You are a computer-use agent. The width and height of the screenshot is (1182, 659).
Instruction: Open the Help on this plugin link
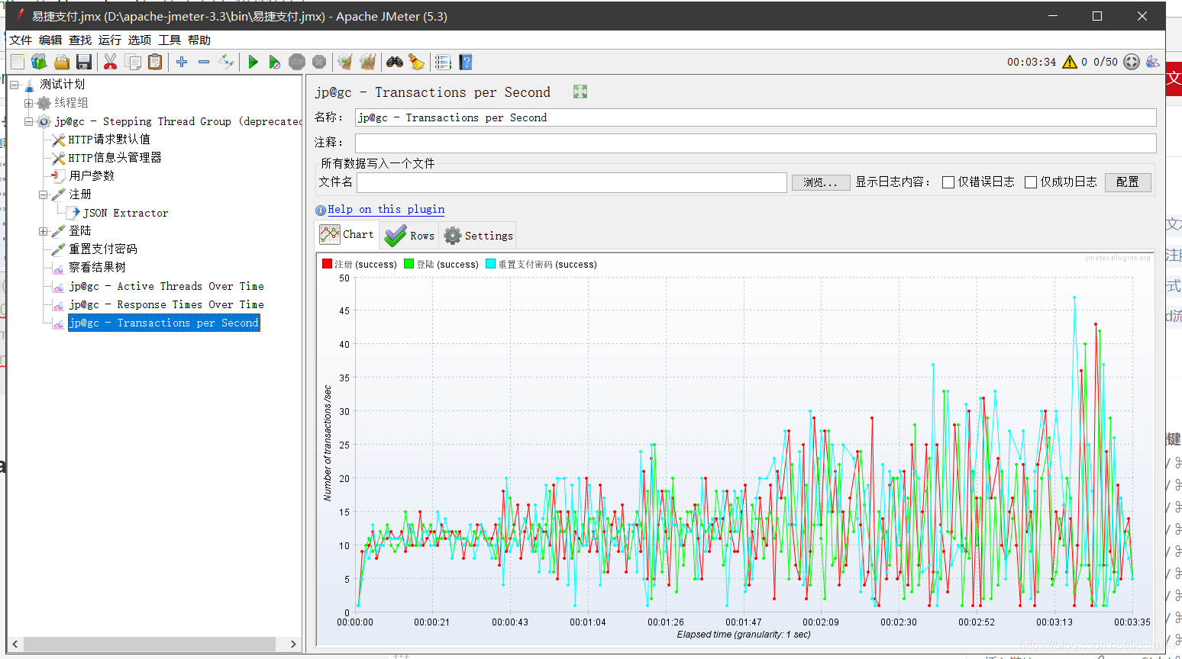coord(386,210)
